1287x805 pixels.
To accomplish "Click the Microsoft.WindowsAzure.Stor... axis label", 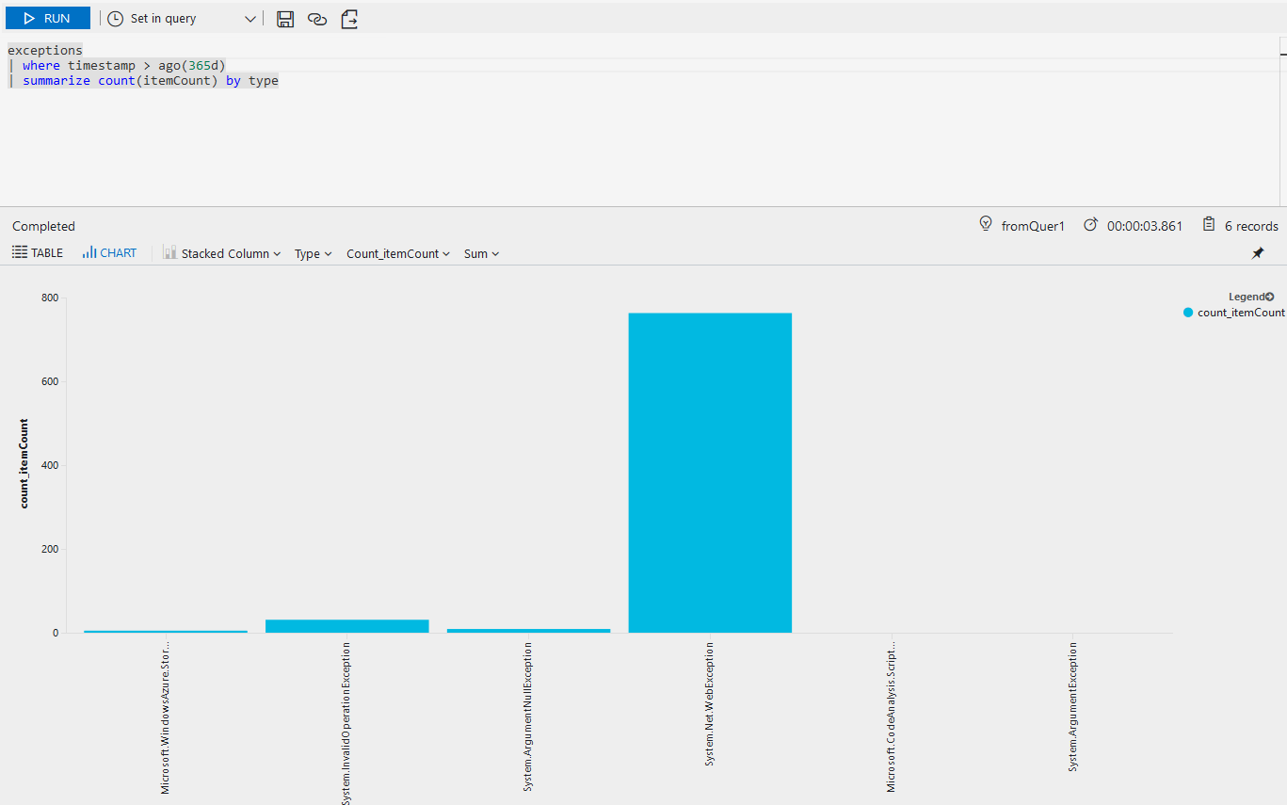I will 166,718.
